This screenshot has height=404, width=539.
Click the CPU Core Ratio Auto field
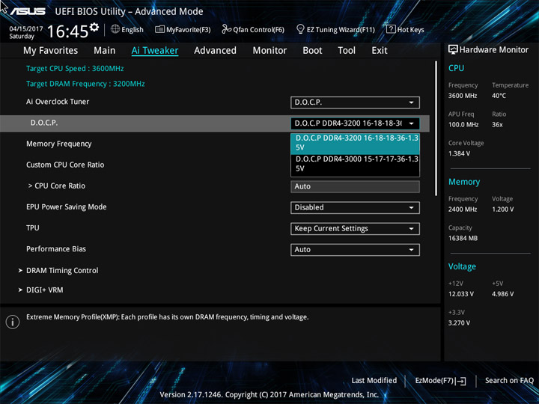click(x=355, y=186)
